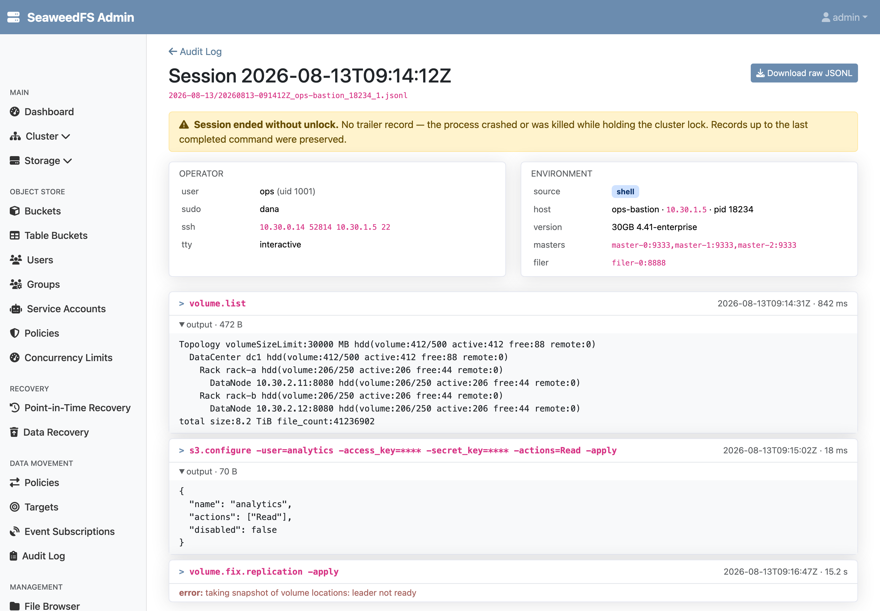Collapse the volume.list output triangle

click(182, 325)
